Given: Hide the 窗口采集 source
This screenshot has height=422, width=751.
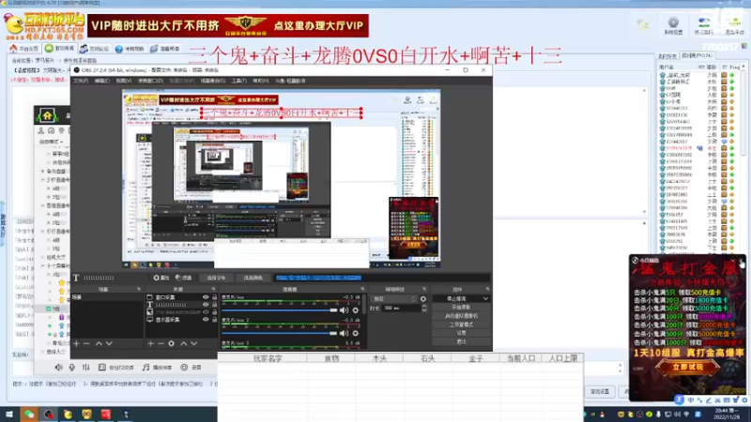Looking at the screenshot, I should (x=206, y=297).
